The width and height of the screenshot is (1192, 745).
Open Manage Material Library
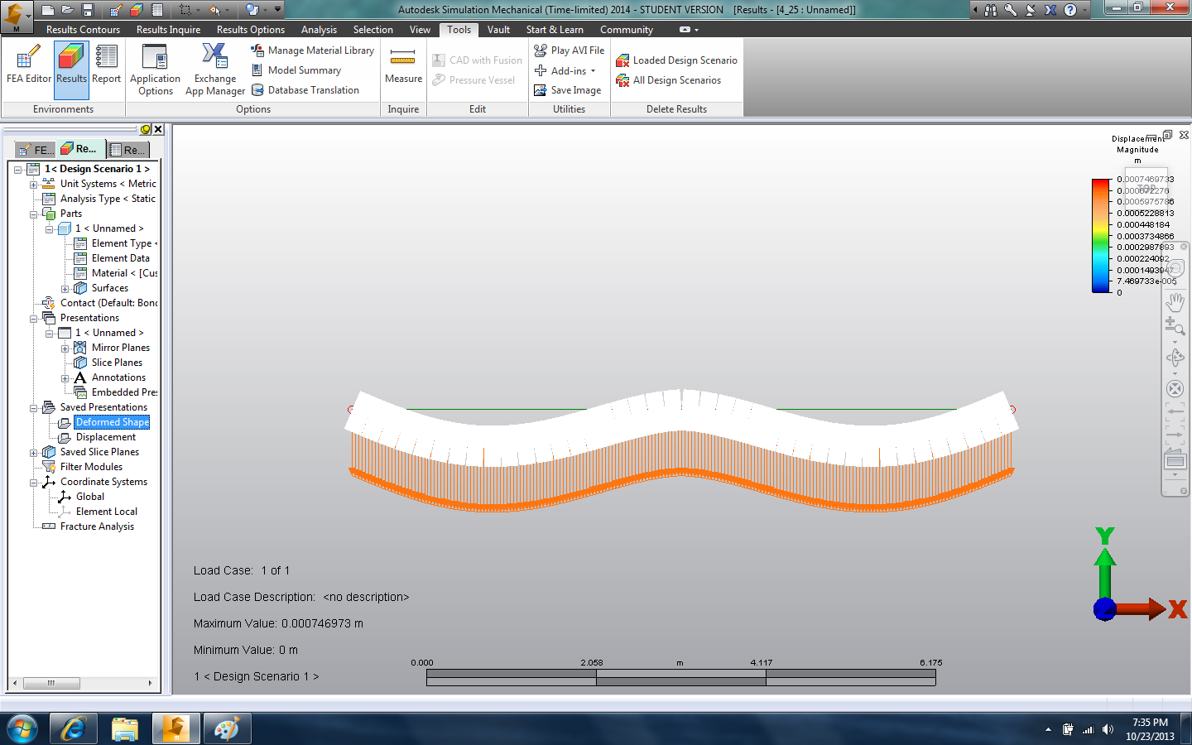coord(312,50)
